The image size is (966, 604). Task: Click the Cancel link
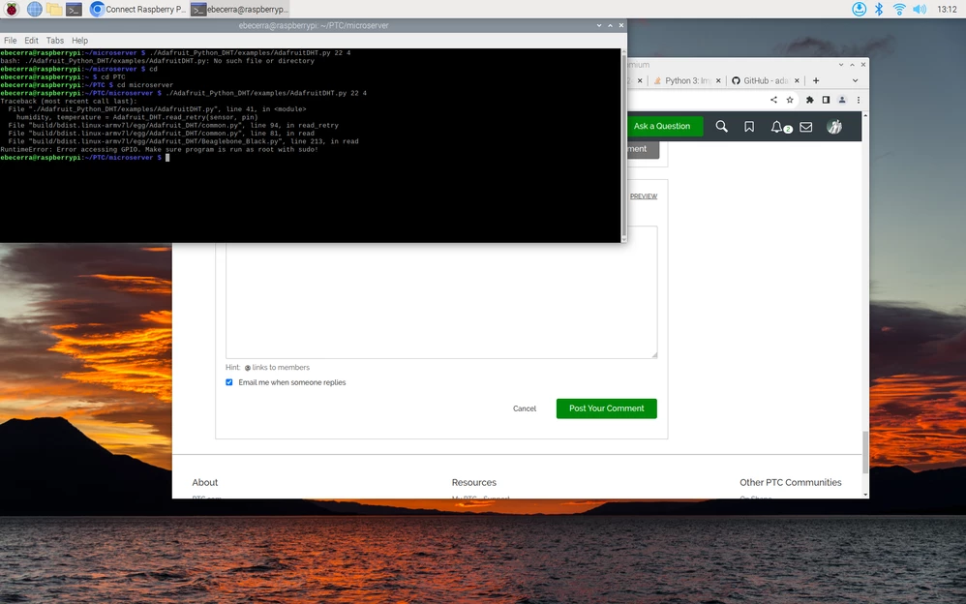pyautogui.click(x=525, y=408)
